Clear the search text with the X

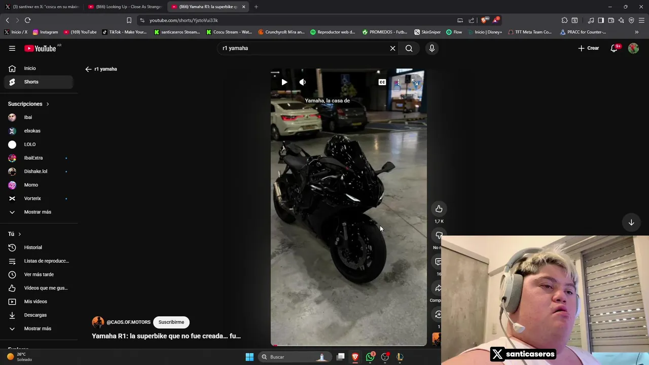392,48
